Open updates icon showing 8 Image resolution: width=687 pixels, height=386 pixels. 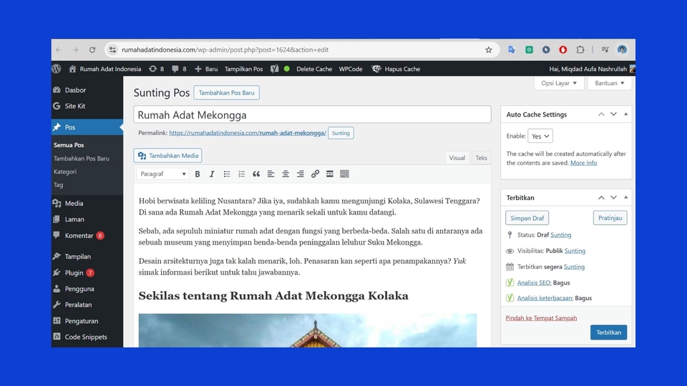point(157,69)
